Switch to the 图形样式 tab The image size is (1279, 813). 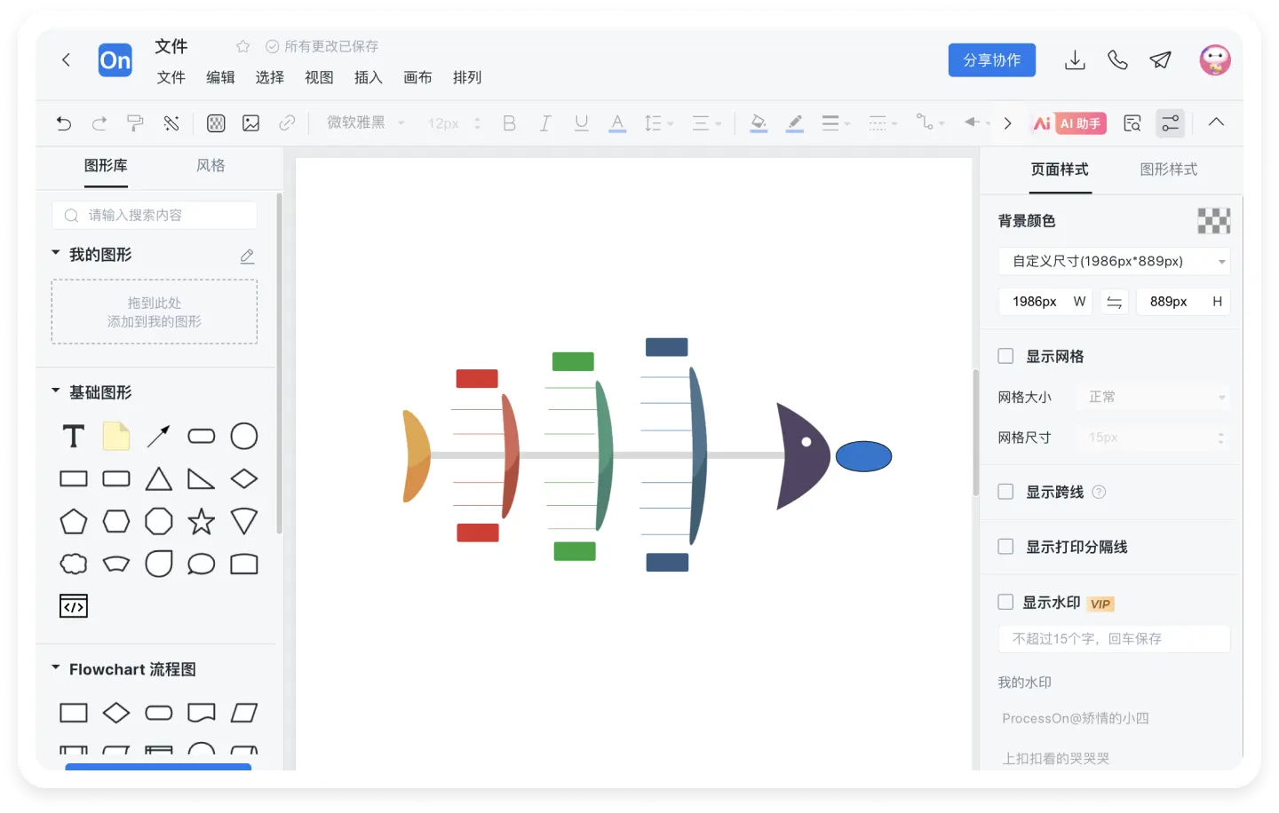point(1168,170)
